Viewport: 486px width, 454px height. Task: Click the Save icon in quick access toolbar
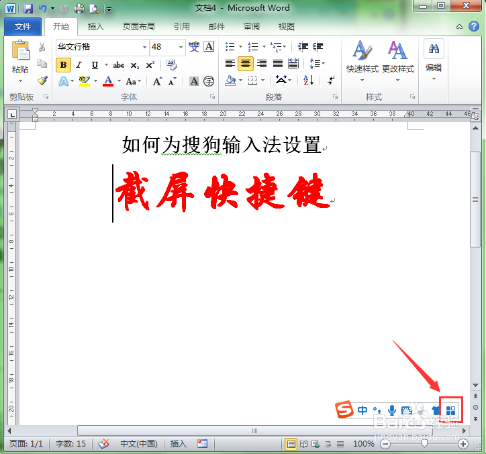click(28, 8)
